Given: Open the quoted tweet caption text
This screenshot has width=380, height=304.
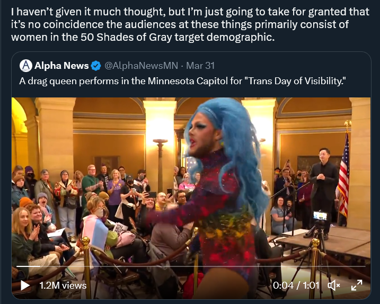Looking at the screenshot, I should tap(182, 81).
